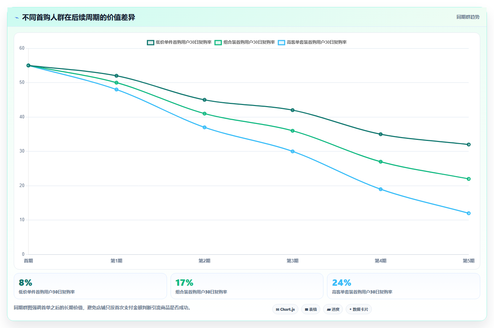This screenshot has height=328, width=494.
Task: Click the 第3期 axis label
Action: (292, 261)
